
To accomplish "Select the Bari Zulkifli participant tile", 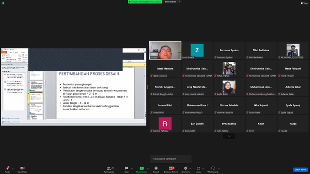I will point(197,124).
